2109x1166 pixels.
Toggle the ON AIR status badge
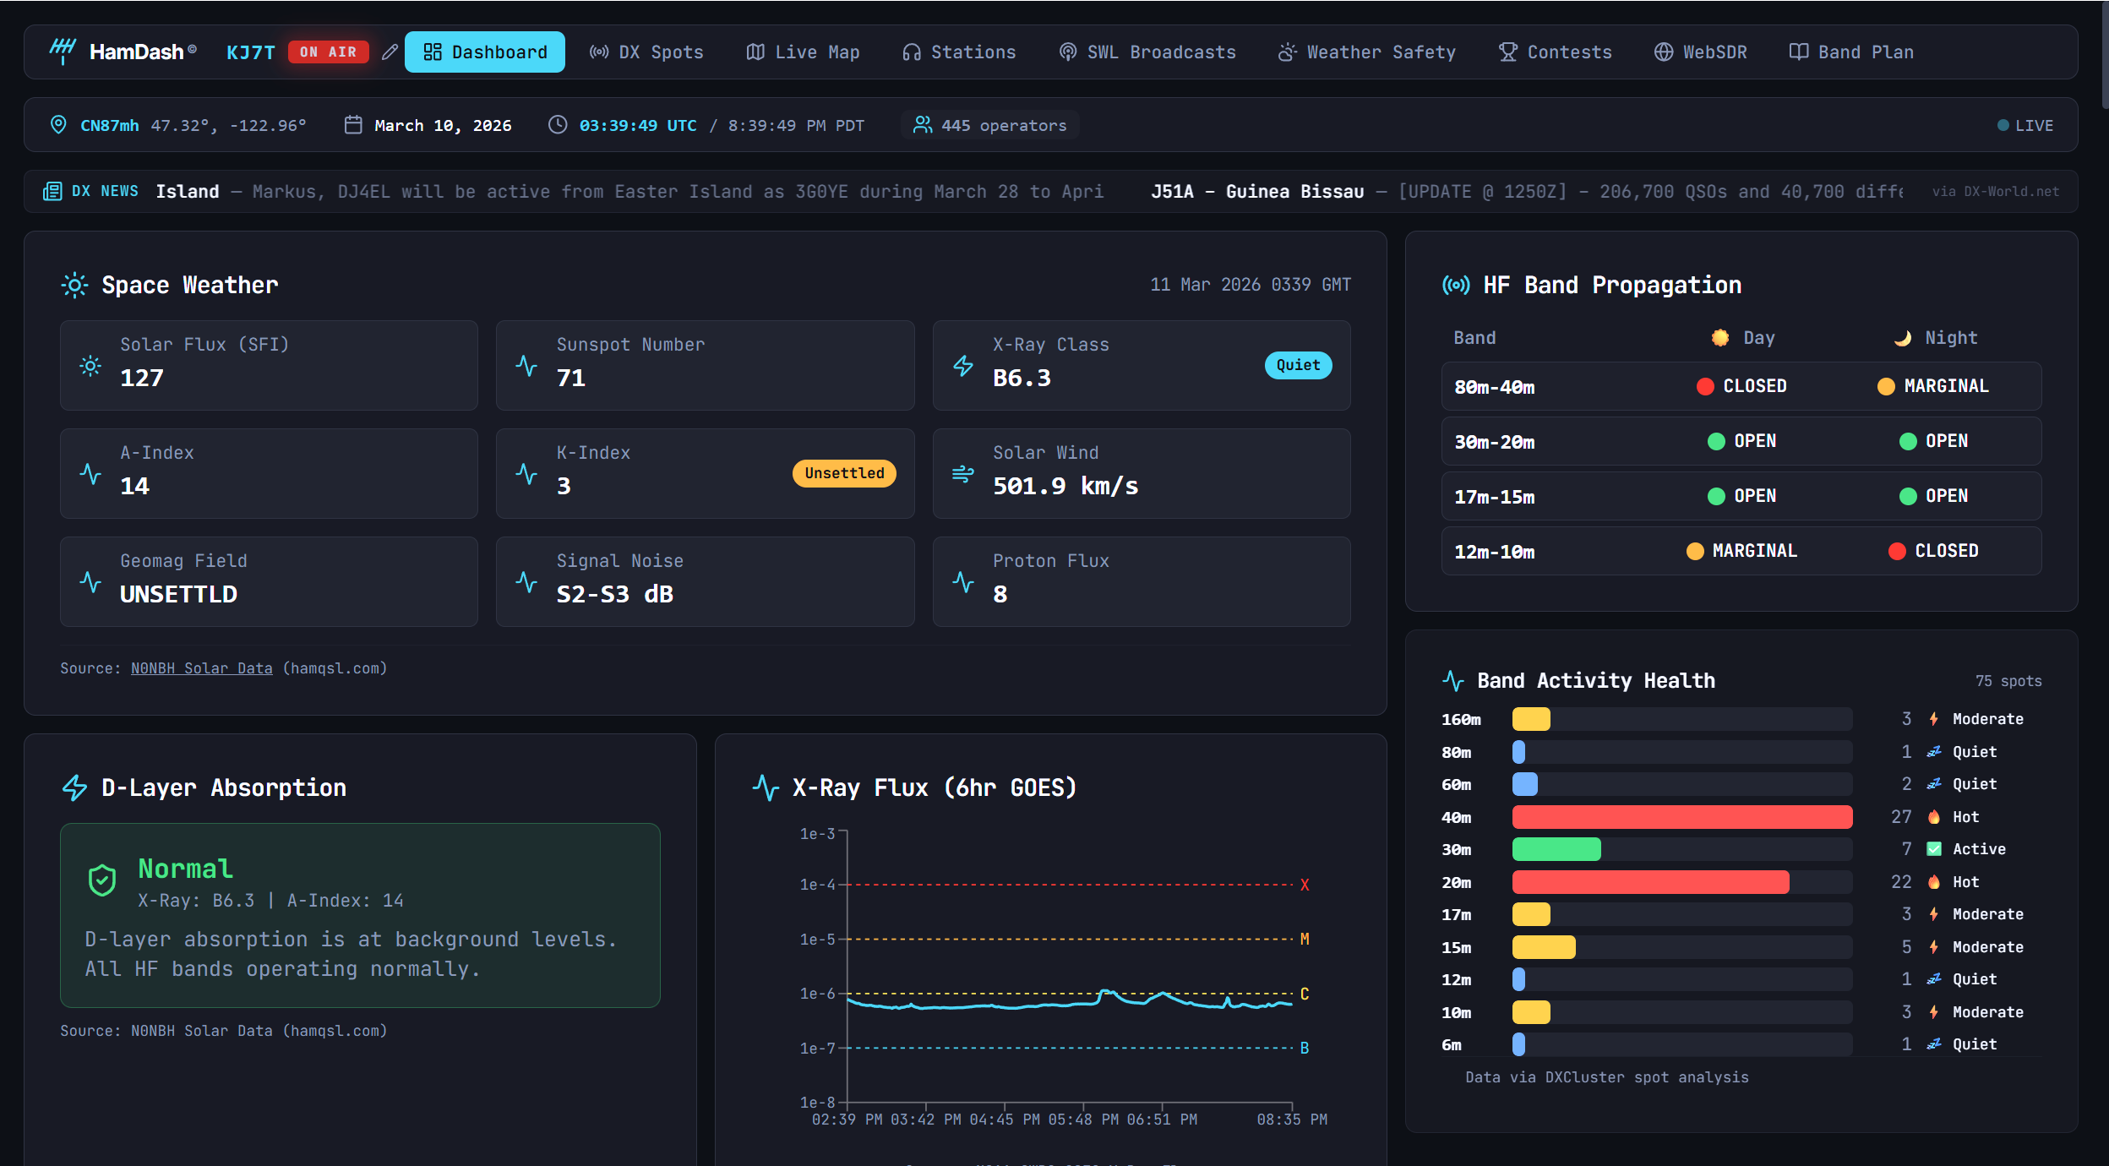click(329, 52)
